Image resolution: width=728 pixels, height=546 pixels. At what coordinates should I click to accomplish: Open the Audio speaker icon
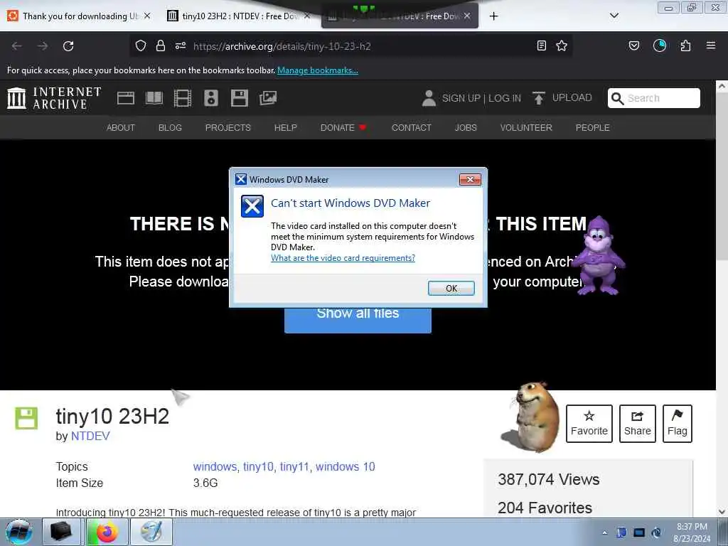tap(210, 98)
